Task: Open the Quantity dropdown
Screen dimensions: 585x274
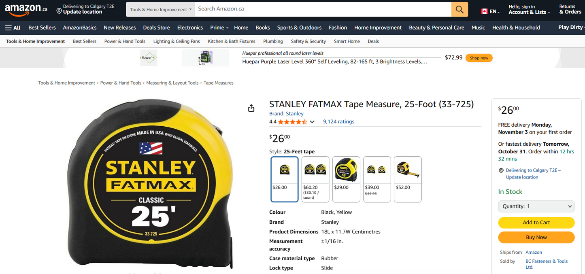Action: tap(536, 206)
